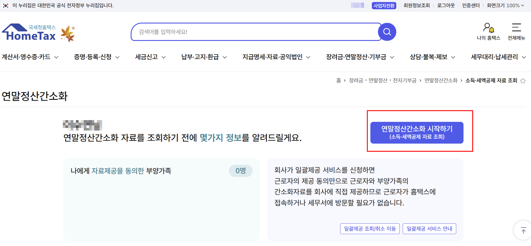Image resolution: width=531 pixels, height=246 pixels.
Task: Open 연말정산간소화 breadcrumb link
Action: [x=441, y=81]
